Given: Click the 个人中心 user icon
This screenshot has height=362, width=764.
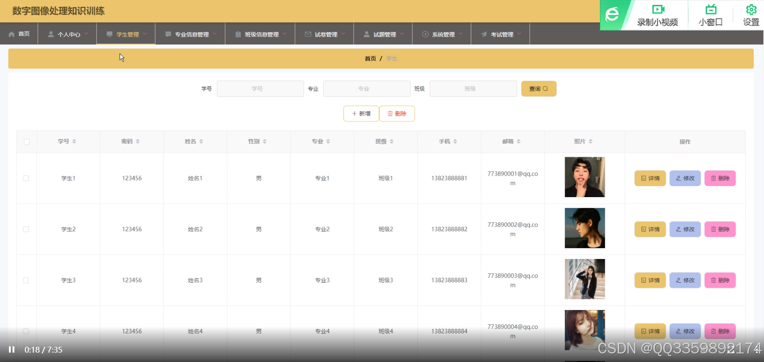Looking at the screenshot, I should [x=51, y=34].
